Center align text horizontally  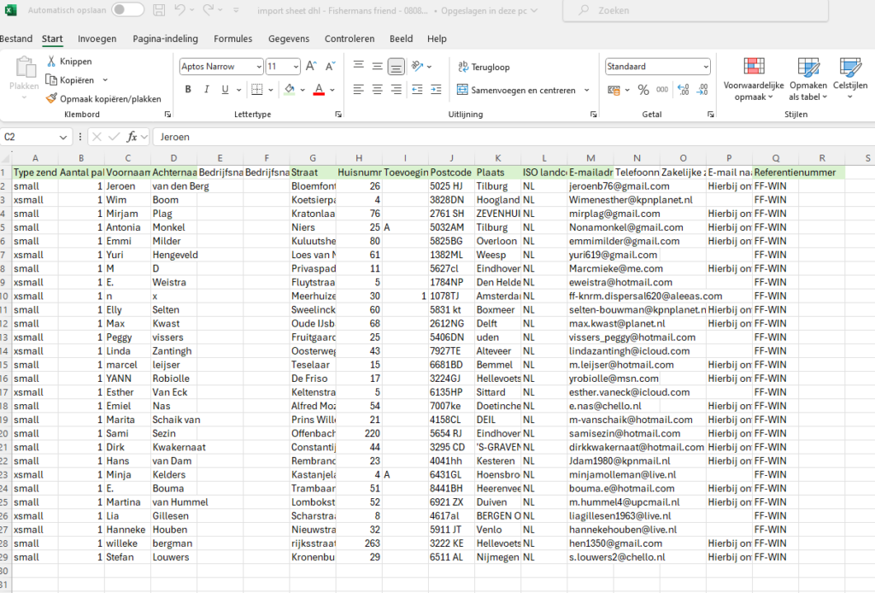click(377, 90)
